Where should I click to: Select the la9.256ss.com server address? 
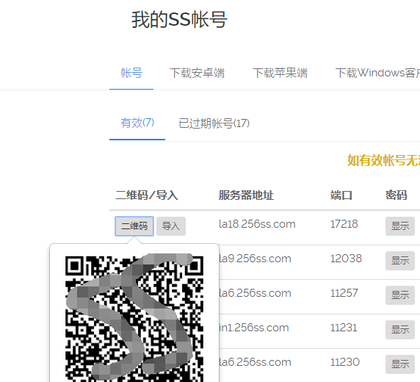pos(255,259)
